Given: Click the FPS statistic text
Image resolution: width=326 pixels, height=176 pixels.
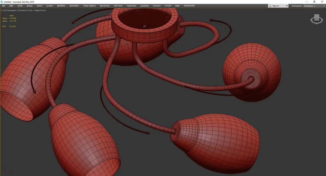Looking at the screenshot, I should (9, 26).
